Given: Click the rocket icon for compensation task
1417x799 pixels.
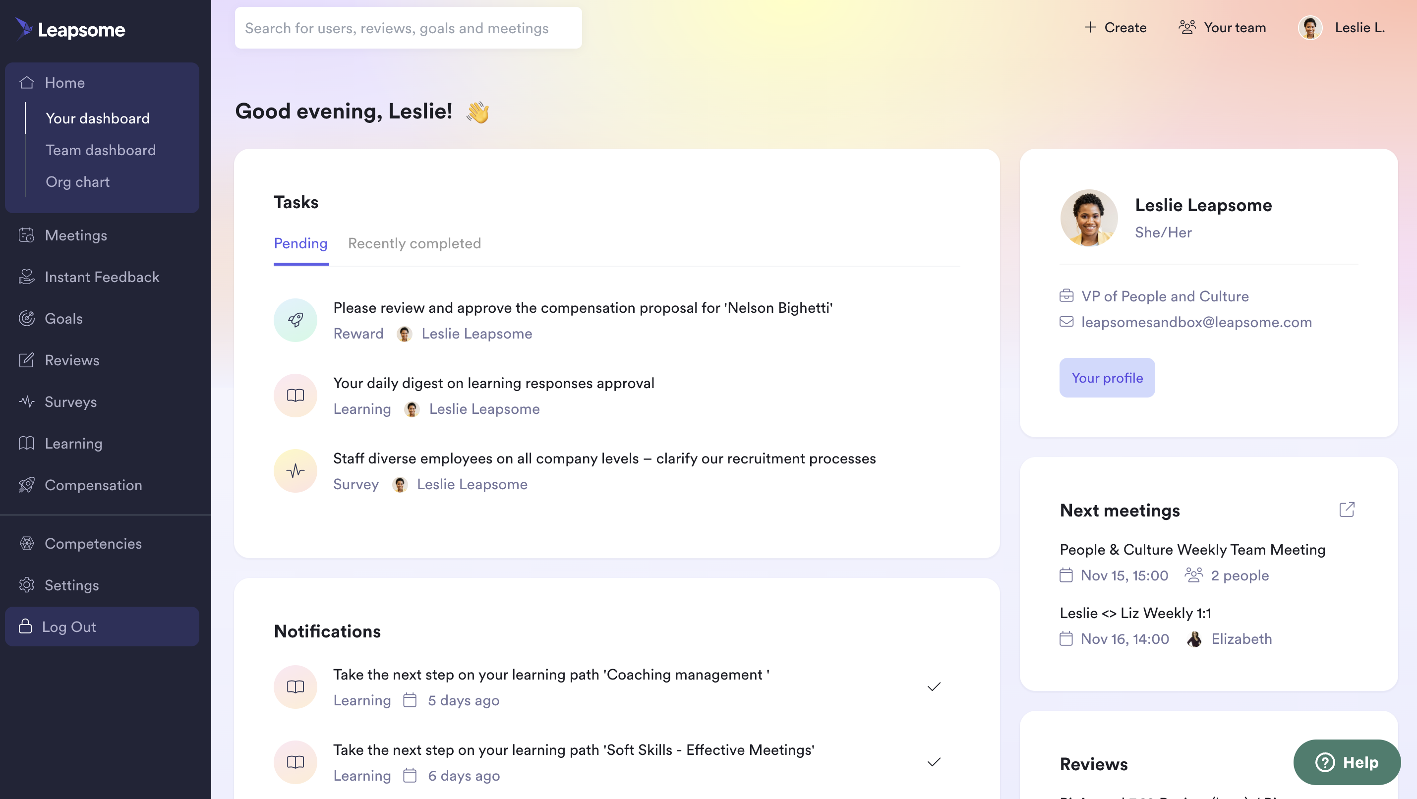Looking at the screenshot, I should 295,320.
